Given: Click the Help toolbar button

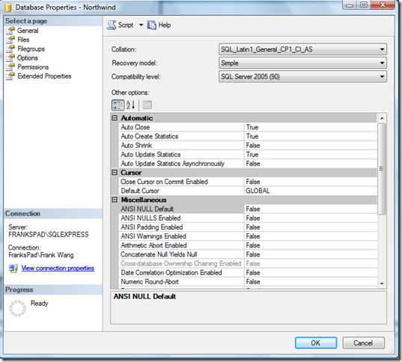Looking at the screenshot, I should tap(159, 25).
